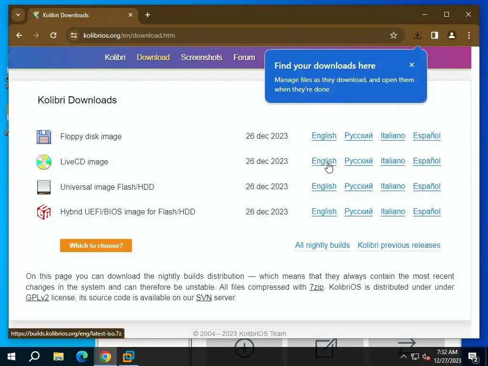Screen dimensions: 488x366
Task: Download Universal Flash/HDD image in Italiano
Action: (393, 186)
